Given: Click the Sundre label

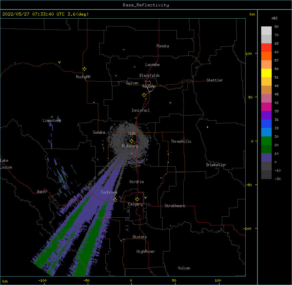Looking at the screenshot, I should 99,132.
